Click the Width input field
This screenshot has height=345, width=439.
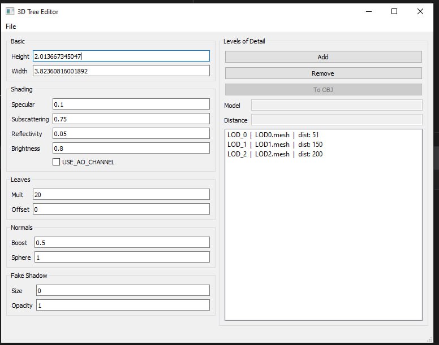(x=121, y=71)
